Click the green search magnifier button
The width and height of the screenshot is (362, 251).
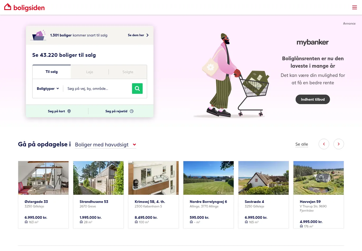pos(137,89)
